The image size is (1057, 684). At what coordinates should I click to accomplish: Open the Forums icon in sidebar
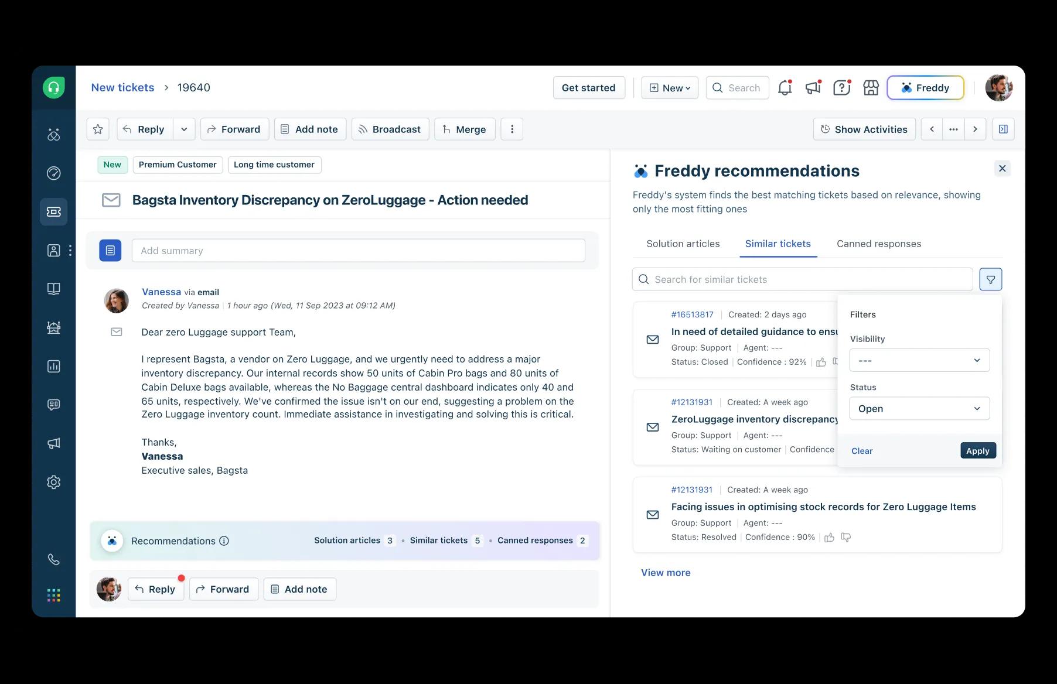pyautogui.click(x=53, y=327)
